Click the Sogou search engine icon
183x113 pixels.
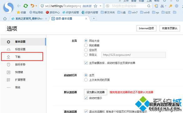[x=108, y=6]
